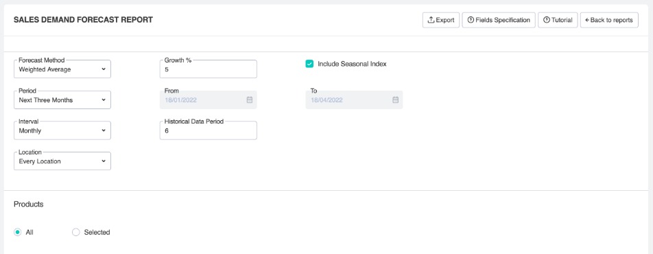Open the Interval dropdown
The height and width of the screenshot is (254, 653).
click(x=62, y=130)
